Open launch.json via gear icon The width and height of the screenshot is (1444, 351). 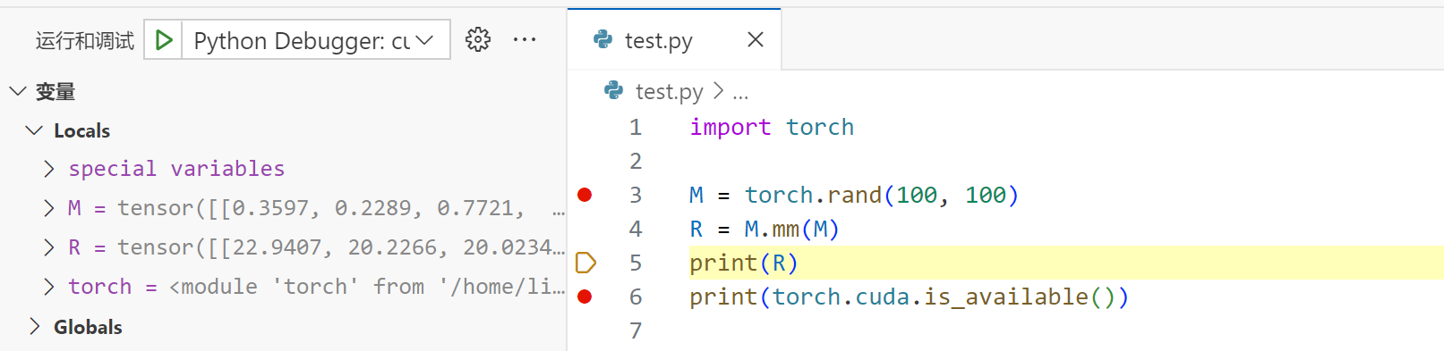pyautogui.click(x=478, y=39)
